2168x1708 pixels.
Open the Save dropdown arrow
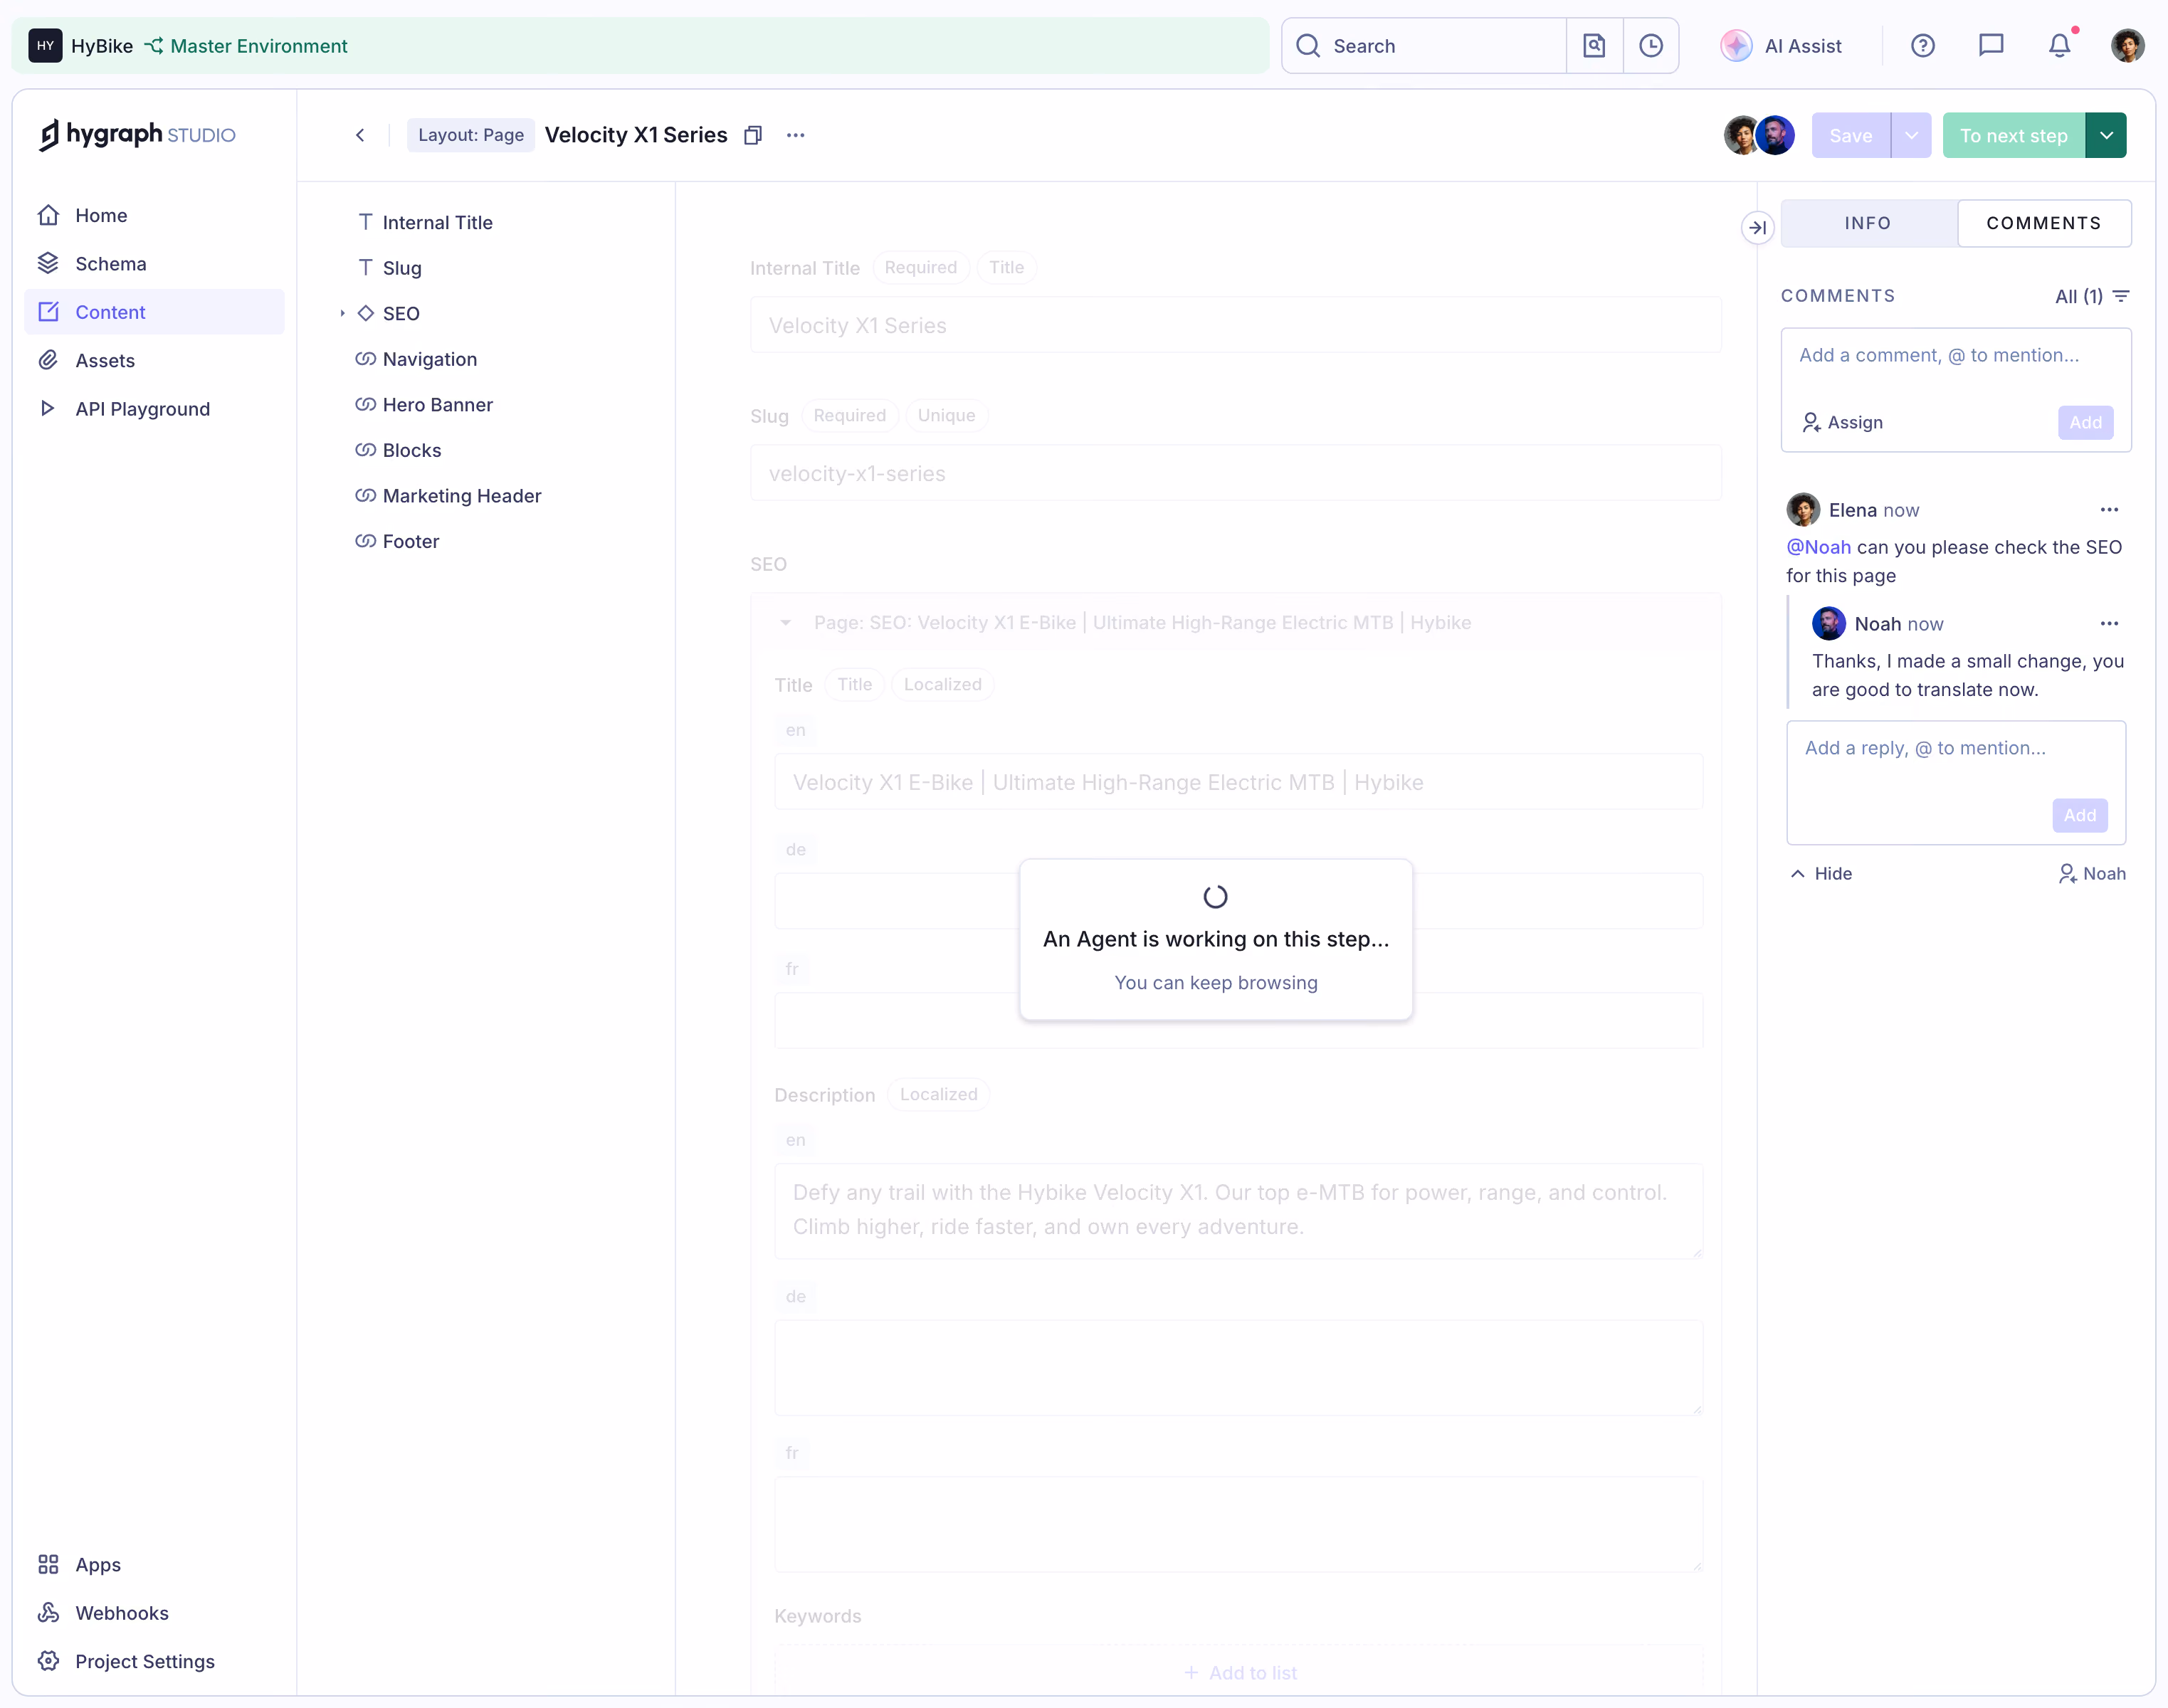coord(1911,135)
